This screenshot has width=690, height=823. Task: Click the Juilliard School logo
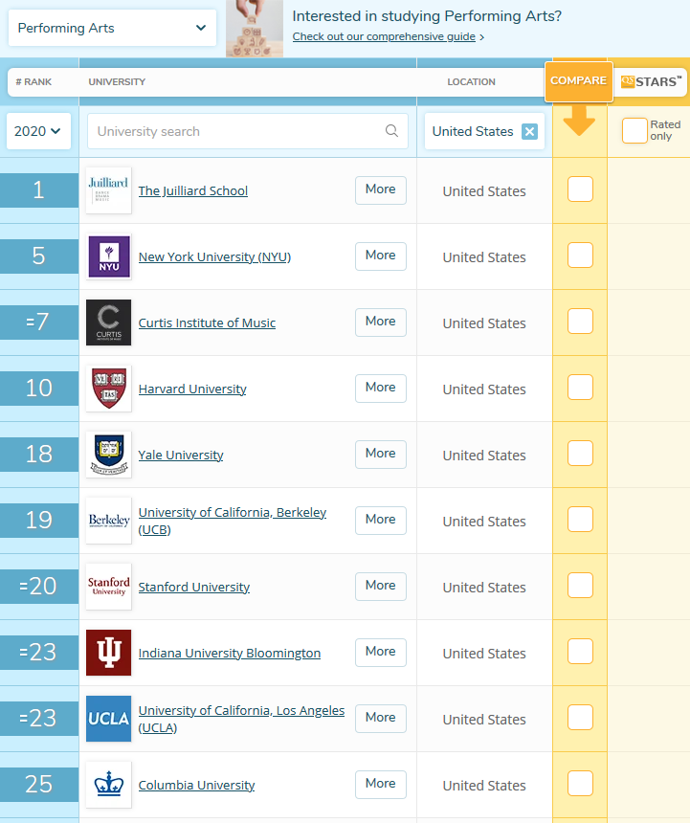click(x=108, y=190)
